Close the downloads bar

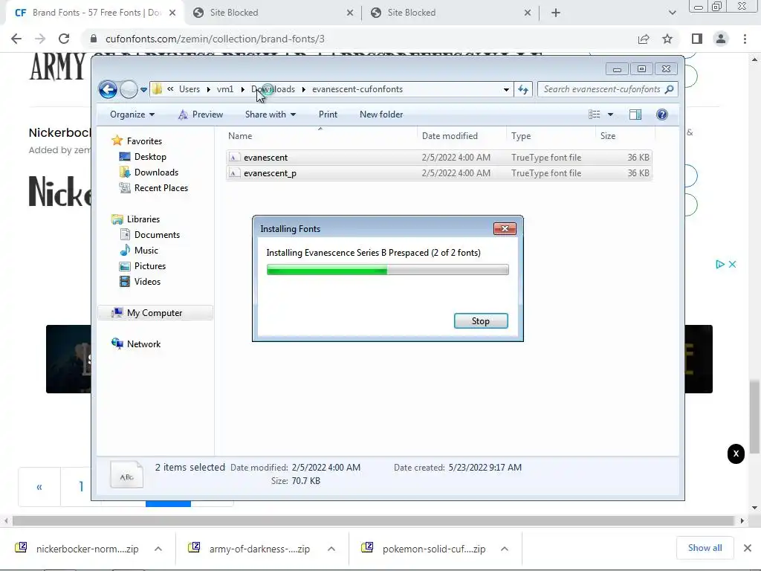tap(748, 548)
